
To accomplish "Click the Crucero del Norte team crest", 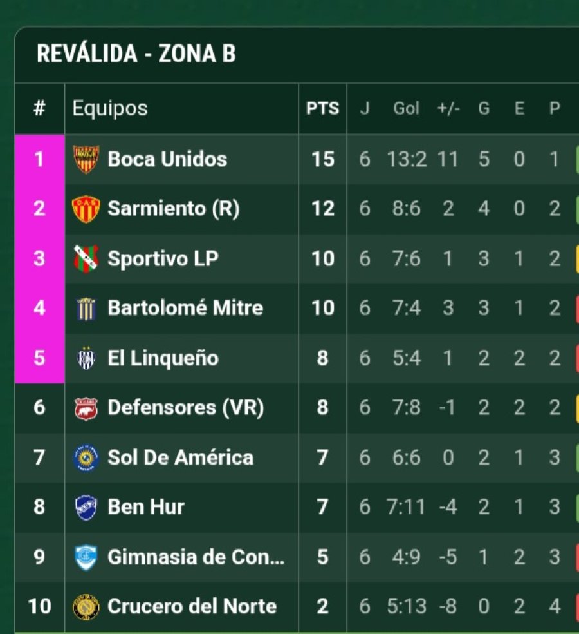I will [86, 606].
